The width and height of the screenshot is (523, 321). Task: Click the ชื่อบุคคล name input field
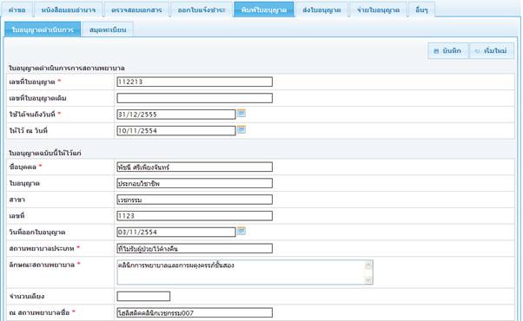click(x=195, y=167)
